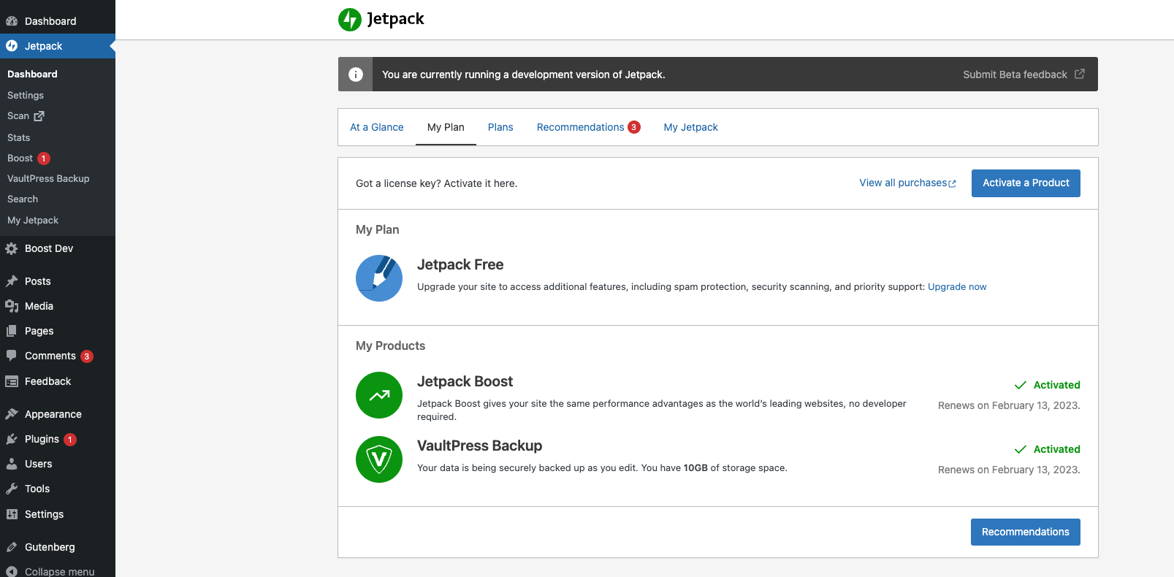1174x577 pixels.
Task: Click the Posts pushpin icon
Action: [x=12, y=281]
